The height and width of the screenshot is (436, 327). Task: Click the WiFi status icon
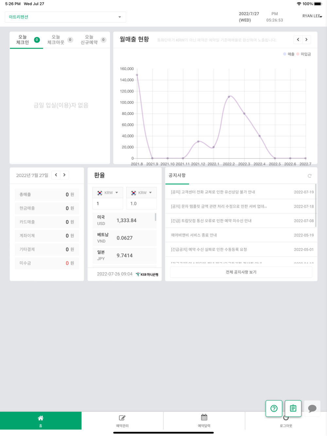[299, 4]
